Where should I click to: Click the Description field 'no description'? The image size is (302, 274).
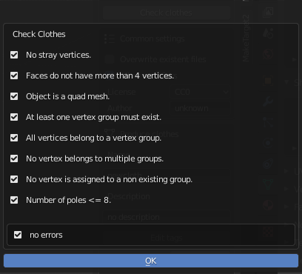167,217
